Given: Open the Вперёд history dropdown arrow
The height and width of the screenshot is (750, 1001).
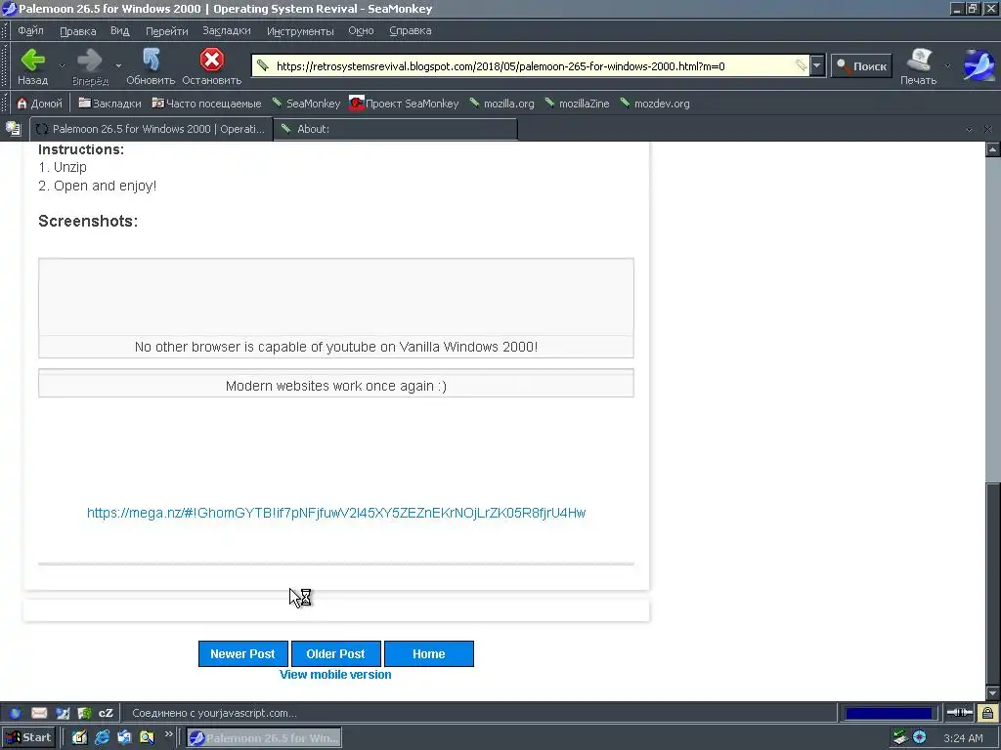Looking at the screenshot, I should coord(118,65).
